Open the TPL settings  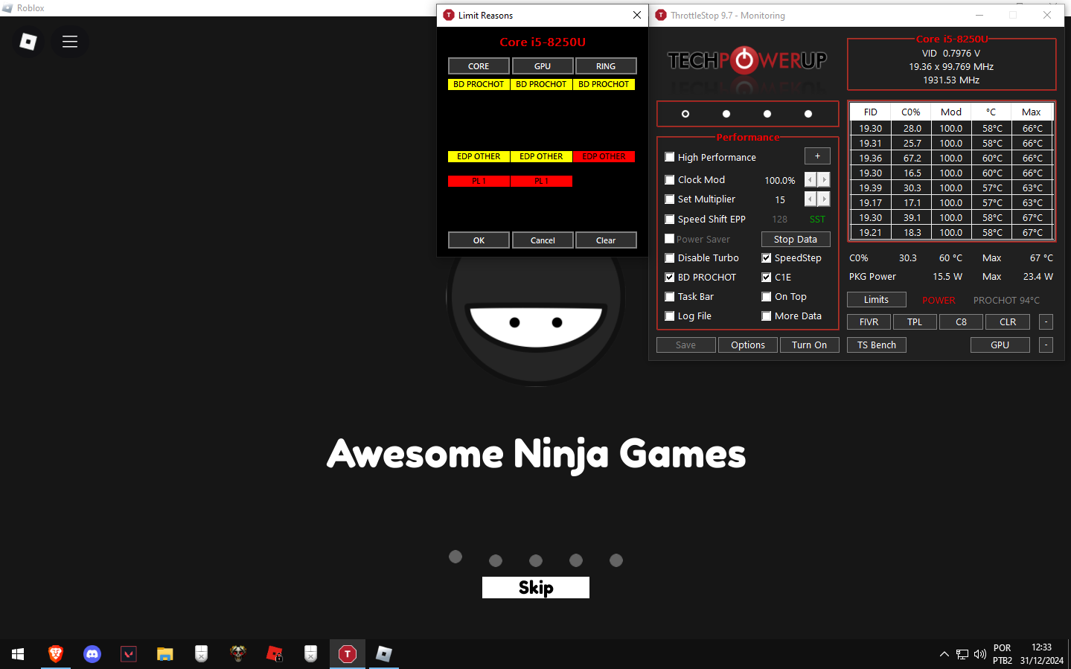tap(915, 321)
